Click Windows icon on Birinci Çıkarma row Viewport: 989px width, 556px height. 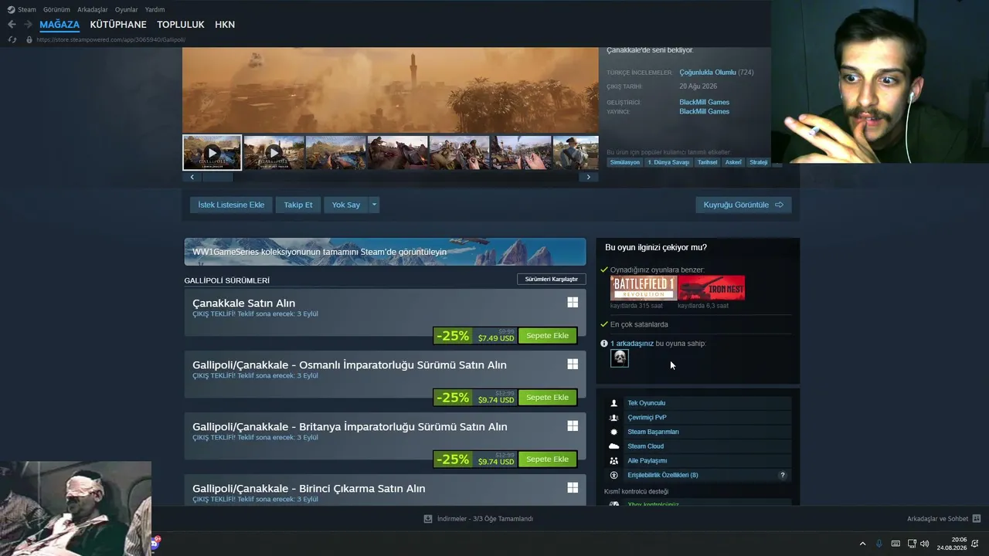[x=573, y=488]
